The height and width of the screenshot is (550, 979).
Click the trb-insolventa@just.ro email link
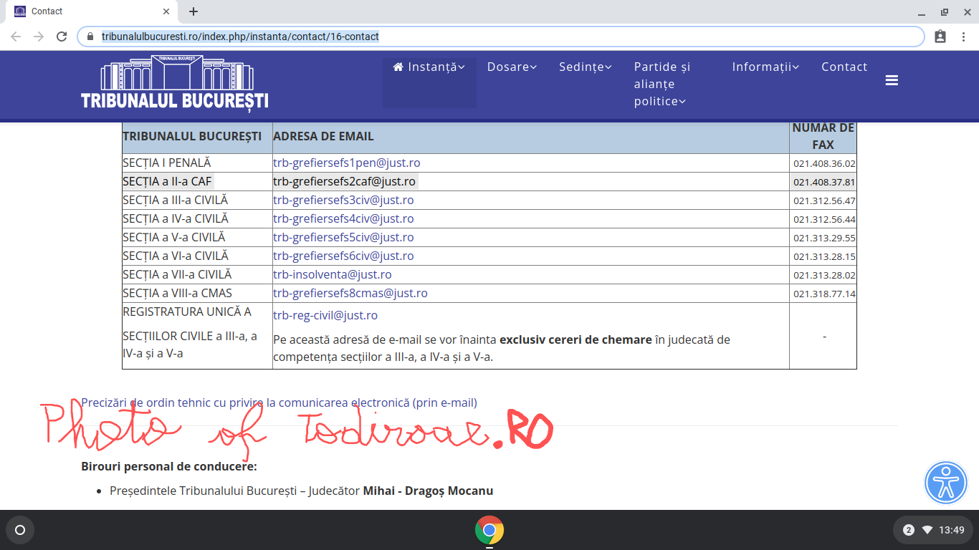332,275
